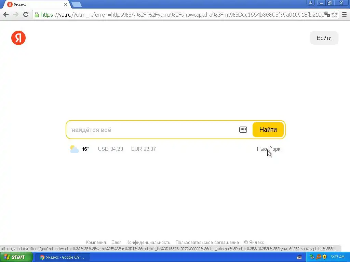Image resolution: width=350 pixels, height=262 pixels.
Task: Click the orange magnifier tray icon
Action: (319, 257)
